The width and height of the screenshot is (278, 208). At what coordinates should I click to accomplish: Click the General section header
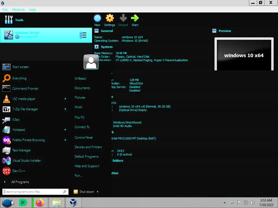click(x=107, y=31)
